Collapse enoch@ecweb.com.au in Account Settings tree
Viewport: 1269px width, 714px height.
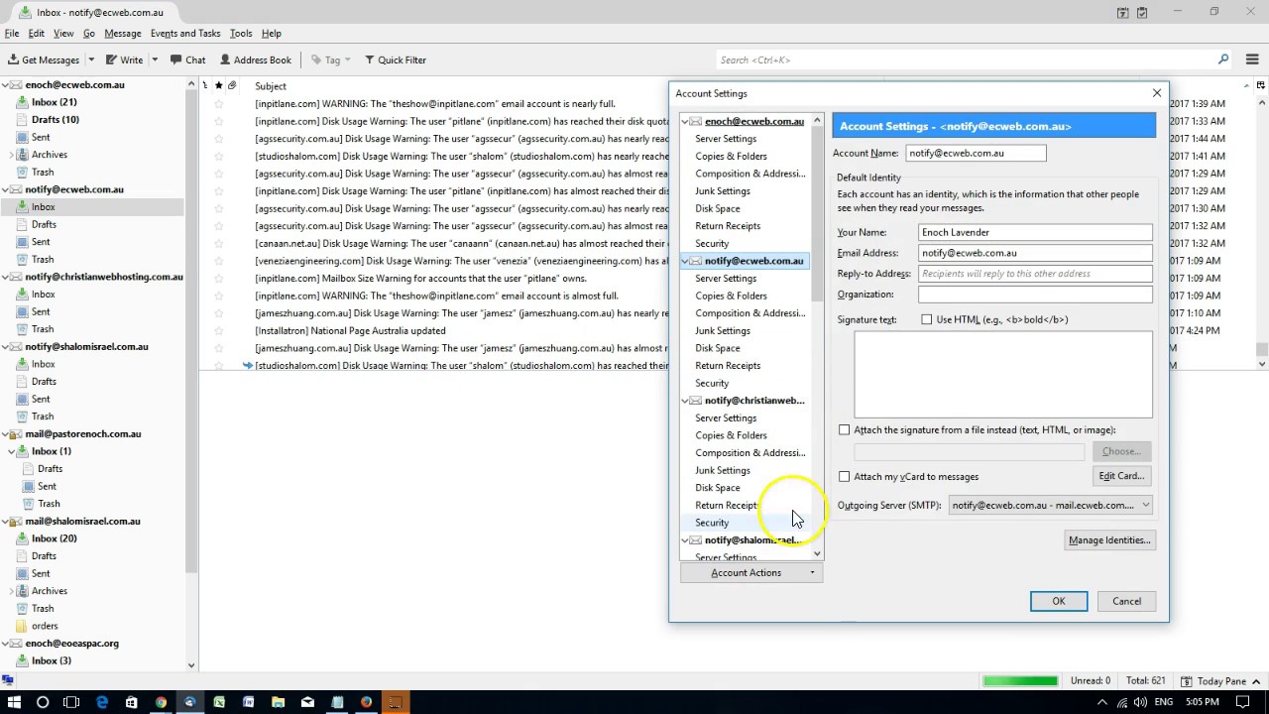click(x=685, y=121)
